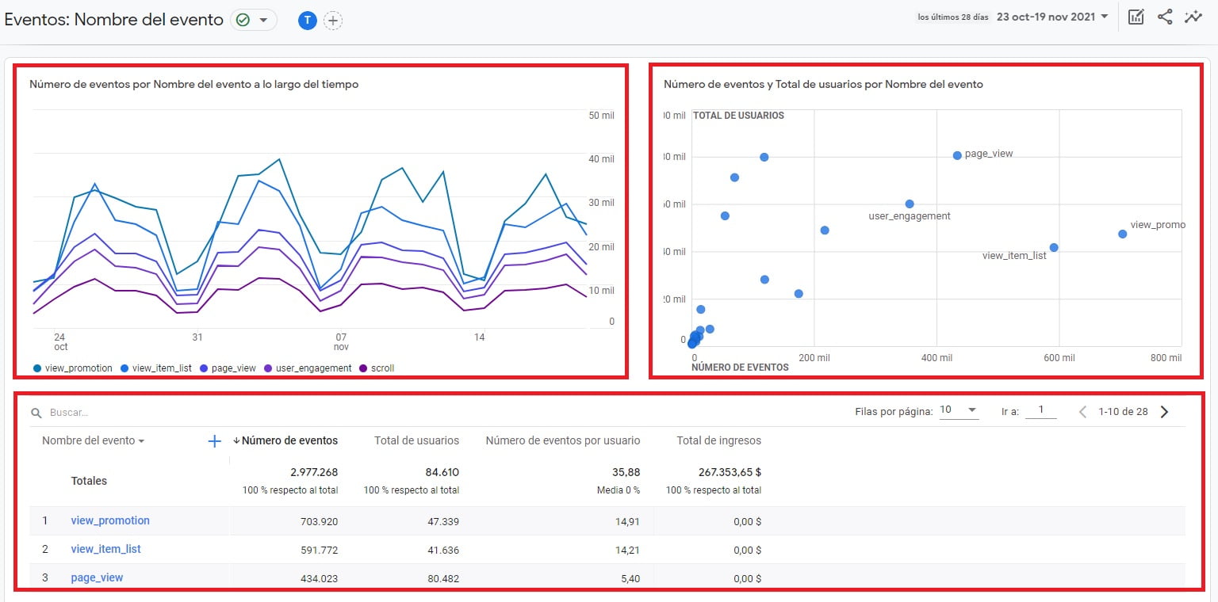Click the search magnifier above the events table
The height and width of the screenshot is (602, 1218).
[x=36, y=412]
